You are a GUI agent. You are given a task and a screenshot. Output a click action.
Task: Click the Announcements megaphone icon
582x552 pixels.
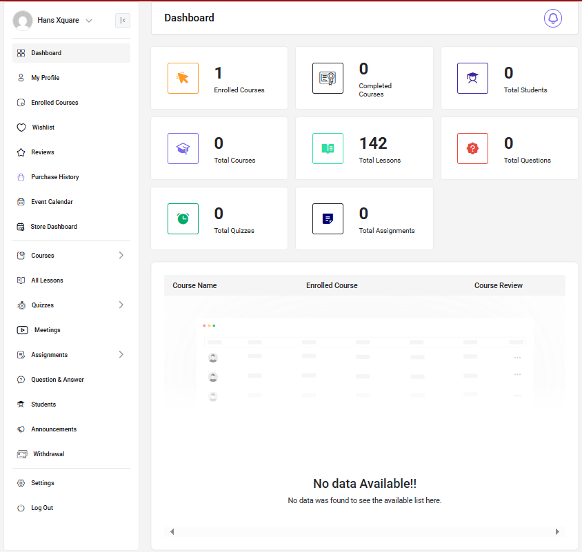[21, 429]
